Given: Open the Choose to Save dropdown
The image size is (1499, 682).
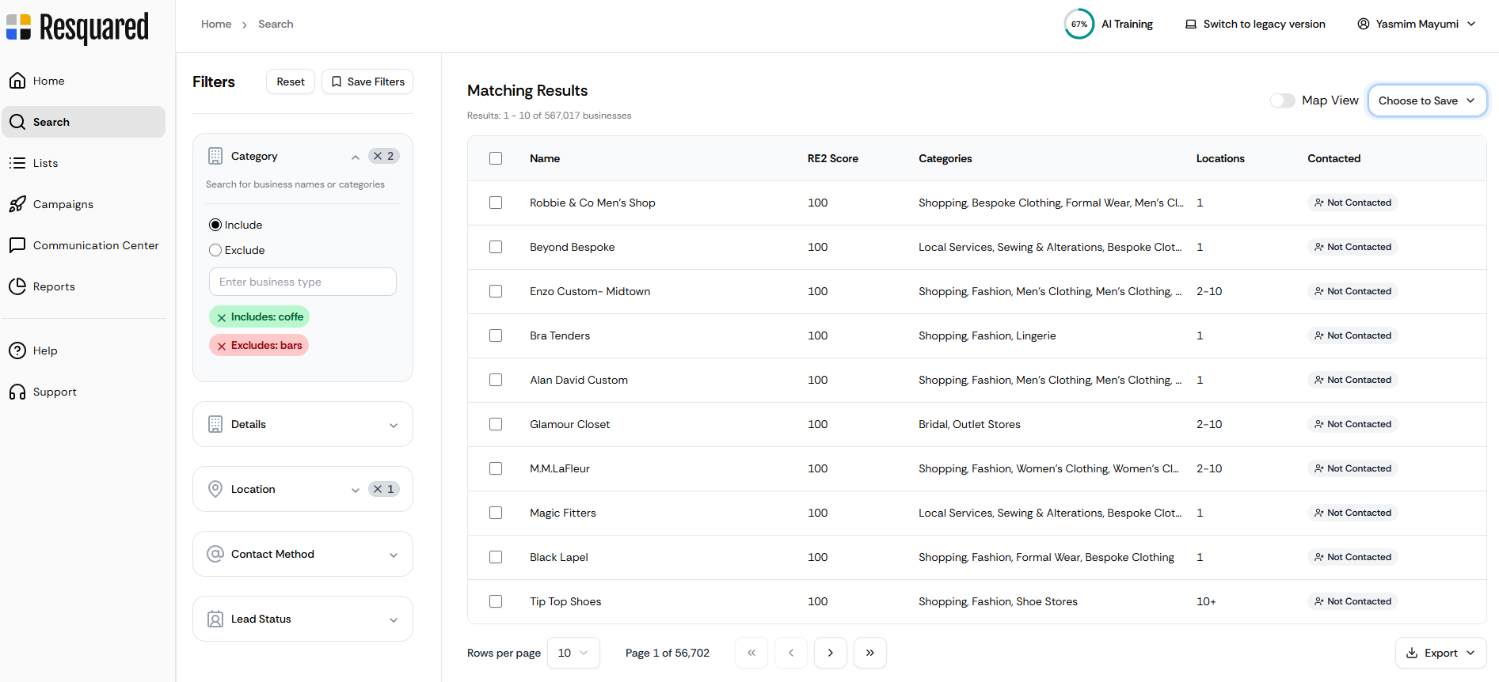Looking at the screenshot, I should click(x=1427, y=100).
